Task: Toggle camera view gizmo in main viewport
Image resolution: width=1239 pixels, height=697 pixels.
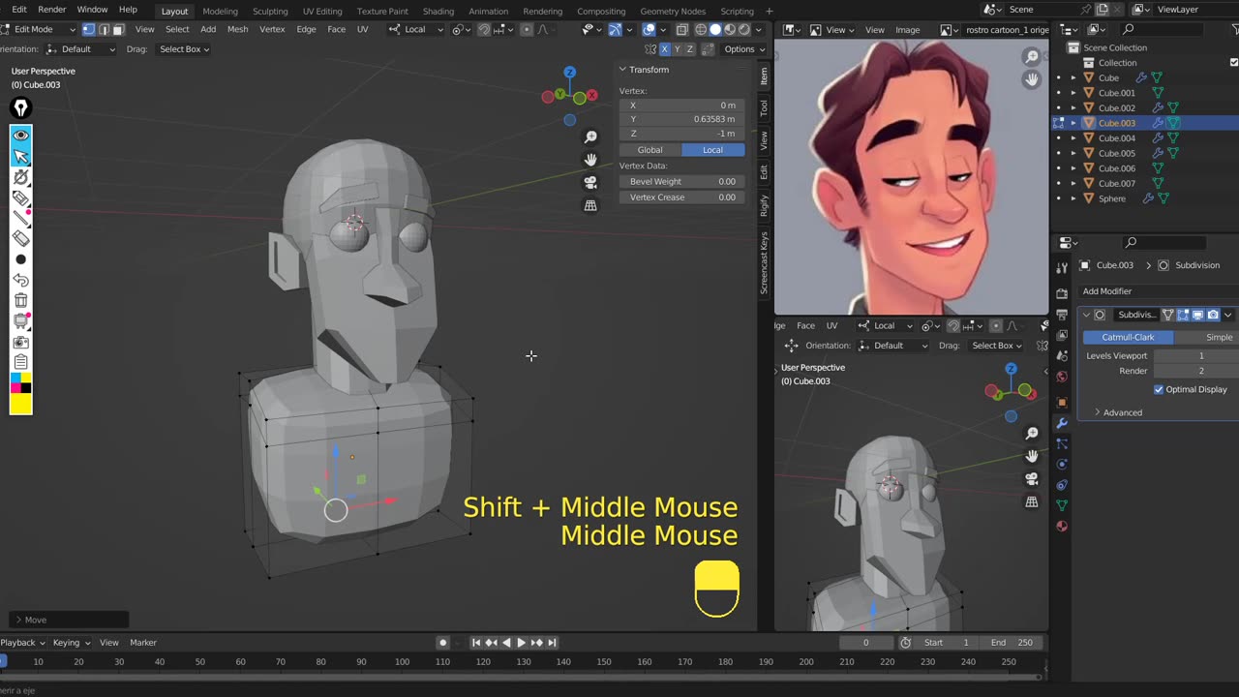Action: tap(590, 182)
